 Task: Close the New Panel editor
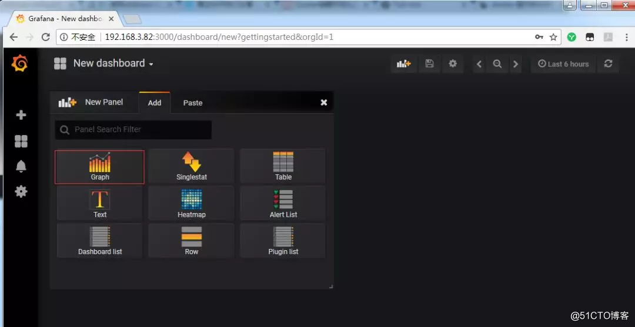click(323, 103)
